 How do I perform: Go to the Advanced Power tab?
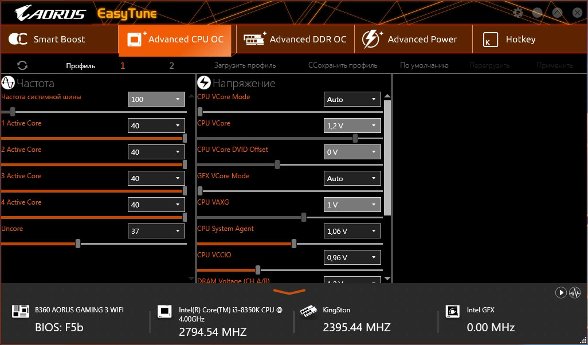coord(413,39)
